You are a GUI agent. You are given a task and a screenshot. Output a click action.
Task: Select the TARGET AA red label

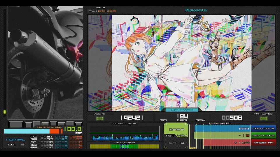(263, 142)
